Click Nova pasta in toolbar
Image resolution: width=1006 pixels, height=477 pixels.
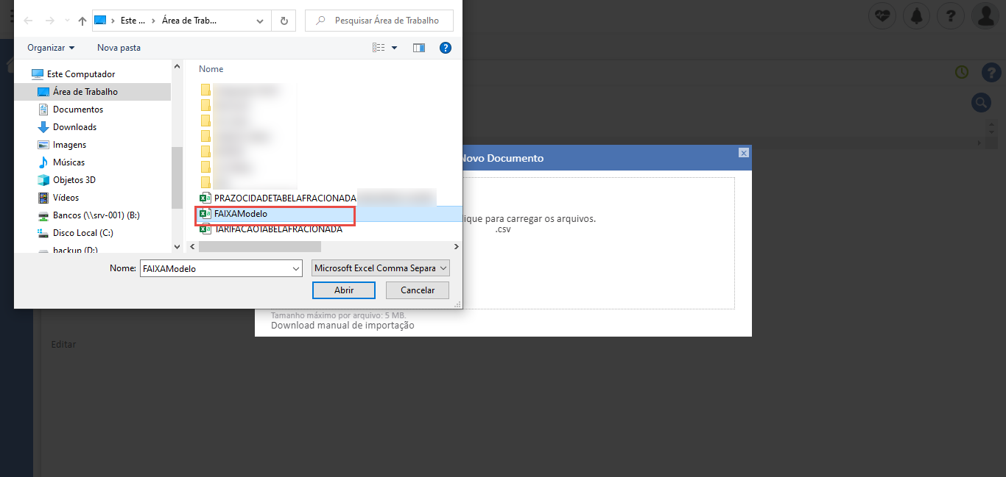119,48
